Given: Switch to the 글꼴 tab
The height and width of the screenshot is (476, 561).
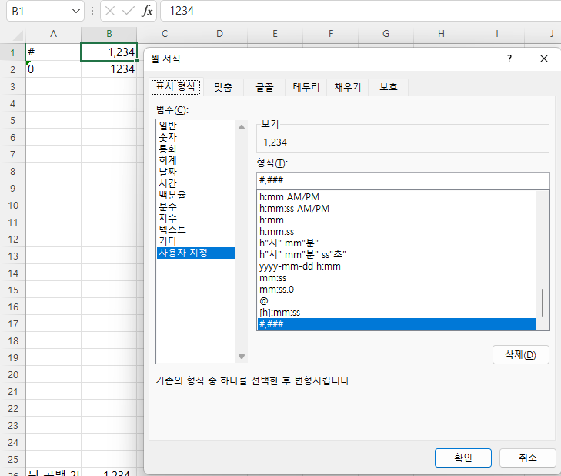Looking at the screenshot, I should (265, 87).
